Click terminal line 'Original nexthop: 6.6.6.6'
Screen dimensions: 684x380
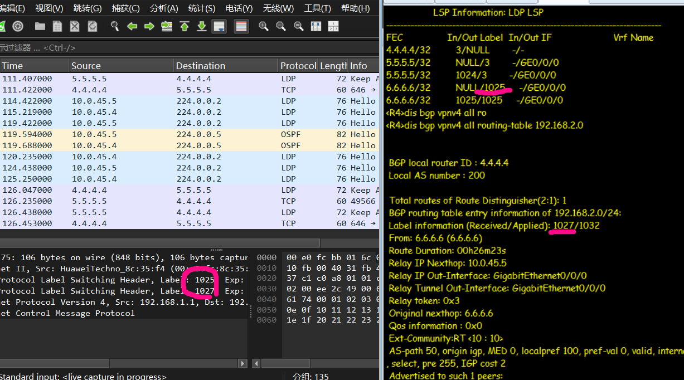point(441,313)
